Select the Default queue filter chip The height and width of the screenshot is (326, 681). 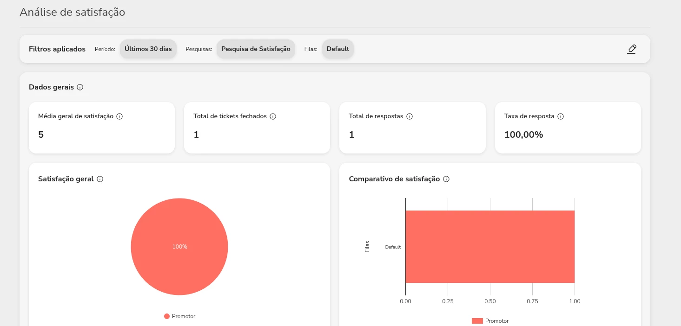tap(338, 49)
